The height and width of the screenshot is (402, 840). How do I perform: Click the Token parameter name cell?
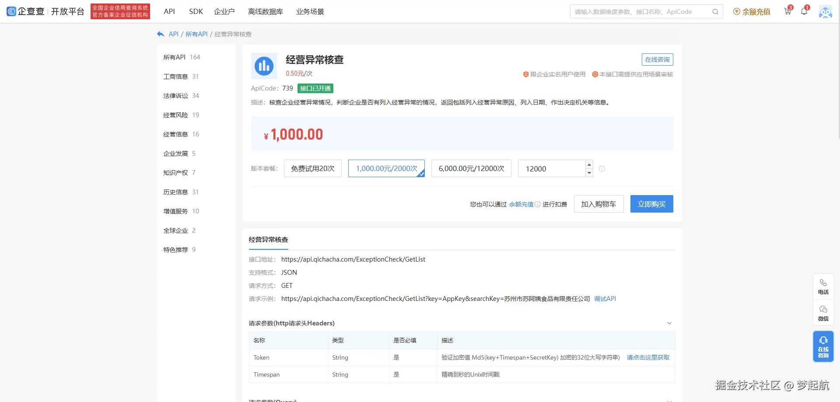click(x=288, y=357)
